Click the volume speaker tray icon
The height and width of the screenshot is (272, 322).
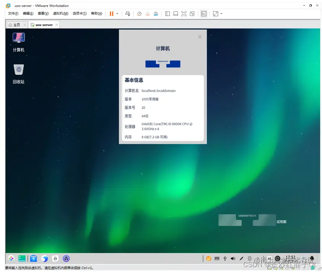coord(233,258)
